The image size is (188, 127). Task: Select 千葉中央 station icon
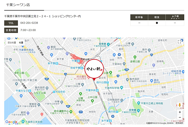(97, 90)
